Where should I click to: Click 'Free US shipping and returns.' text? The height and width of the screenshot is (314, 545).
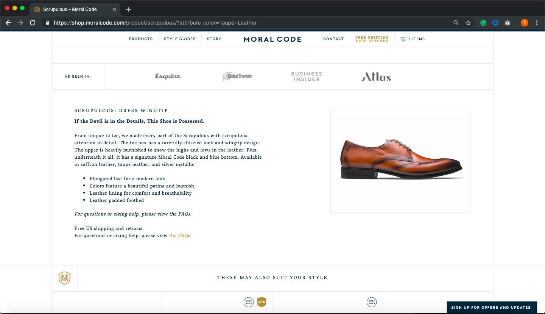tap(109, 228)
